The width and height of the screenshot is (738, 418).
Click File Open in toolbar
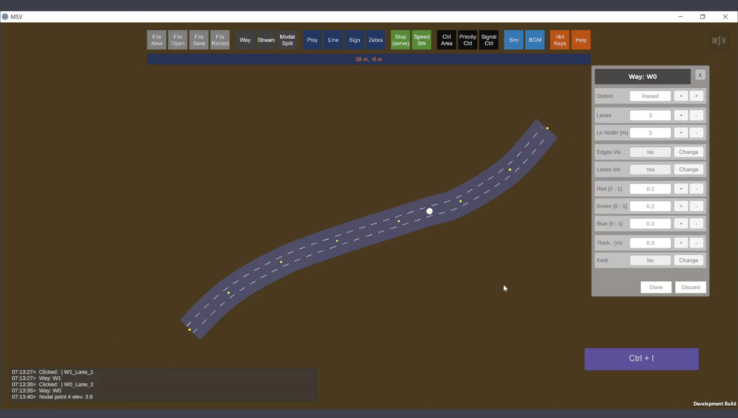click(178, 40)
